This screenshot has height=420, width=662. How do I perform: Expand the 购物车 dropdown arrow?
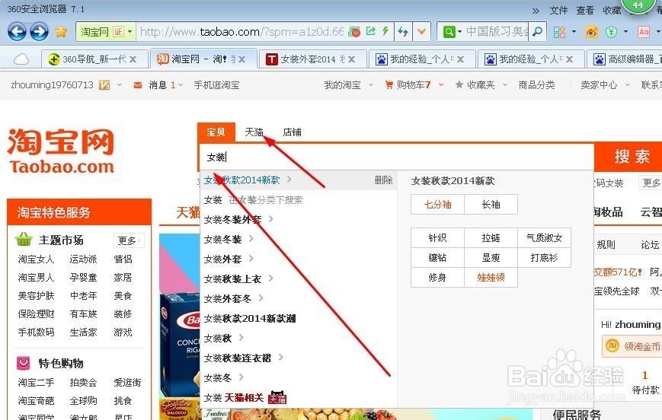point(441,85)
